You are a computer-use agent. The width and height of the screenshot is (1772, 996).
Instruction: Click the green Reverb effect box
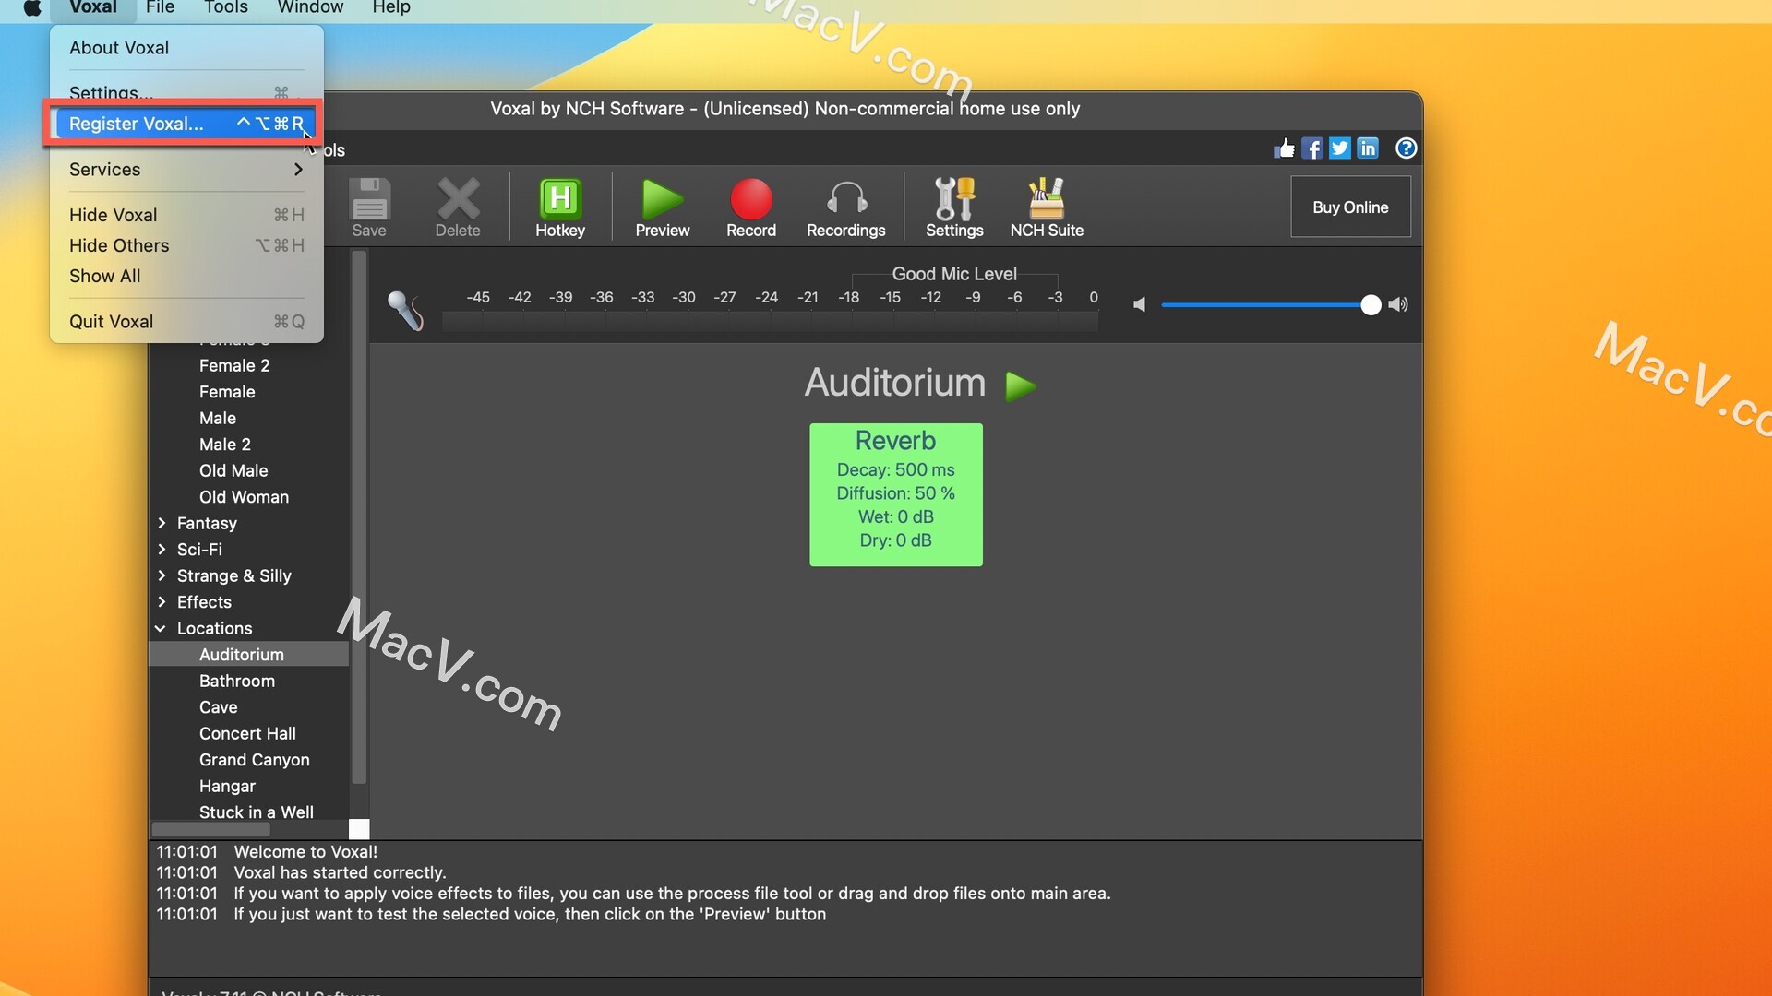point(896,494)
